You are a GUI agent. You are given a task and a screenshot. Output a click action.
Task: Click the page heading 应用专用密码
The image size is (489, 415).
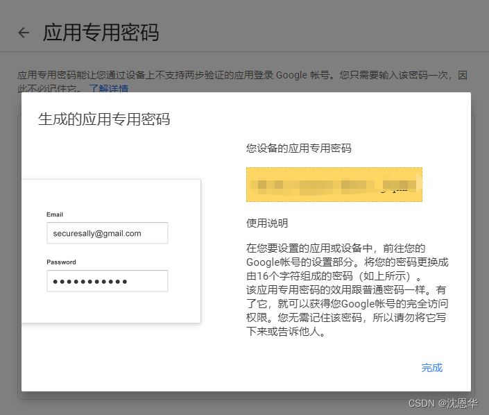pos(101,33)
